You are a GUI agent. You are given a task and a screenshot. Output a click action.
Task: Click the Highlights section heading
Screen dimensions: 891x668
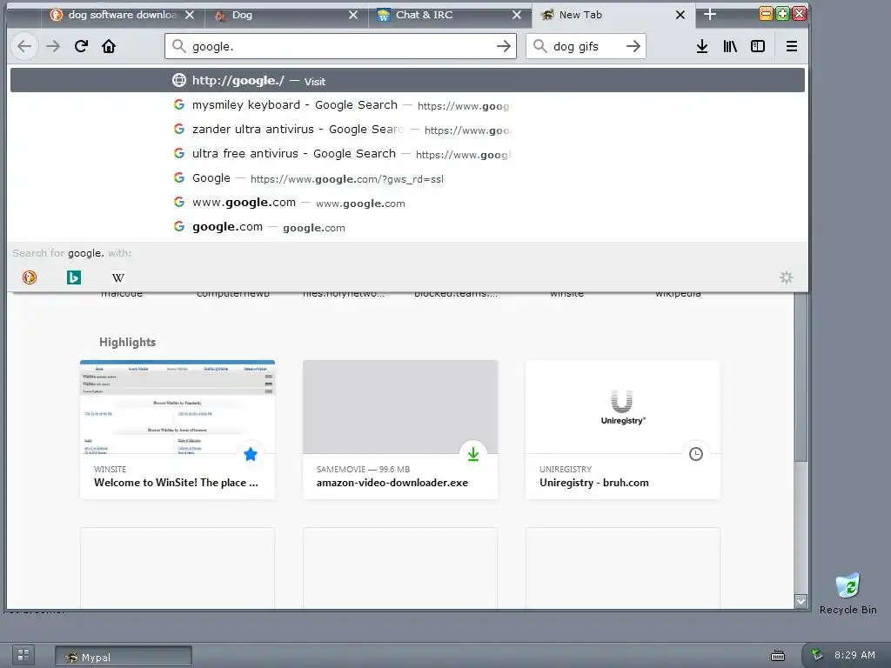(x=127, y=342)
